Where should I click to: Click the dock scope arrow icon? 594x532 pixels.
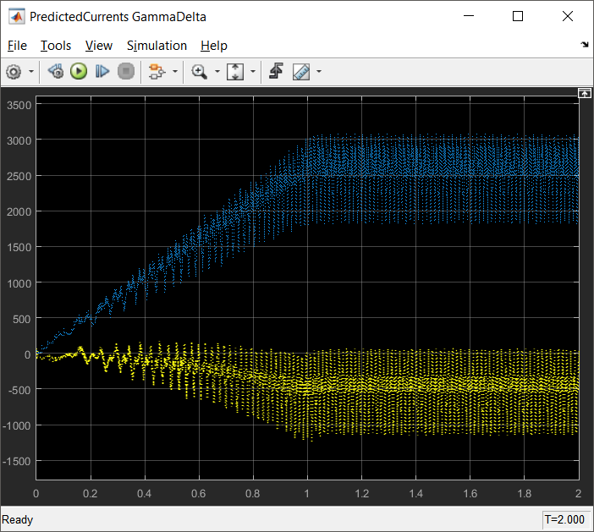point(585,45)
